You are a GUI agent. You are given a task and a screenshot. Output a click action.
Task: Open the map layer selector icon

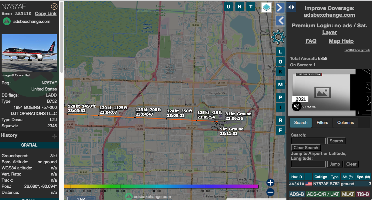point(266,7)
